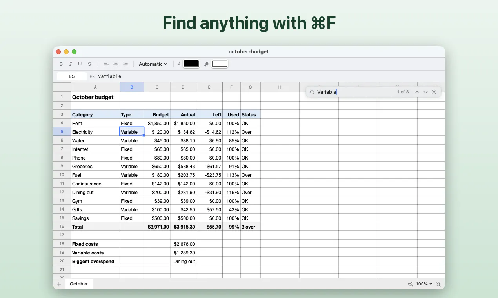Toggle strikethrough formatting
This screenshot has height=298, width=498.
[x=89, y=64]
